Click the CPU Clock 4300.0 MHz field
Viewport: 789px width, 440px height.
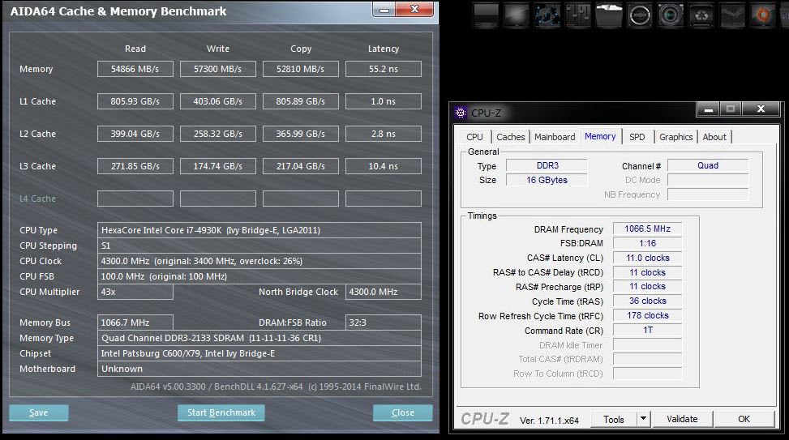(259, 261)
